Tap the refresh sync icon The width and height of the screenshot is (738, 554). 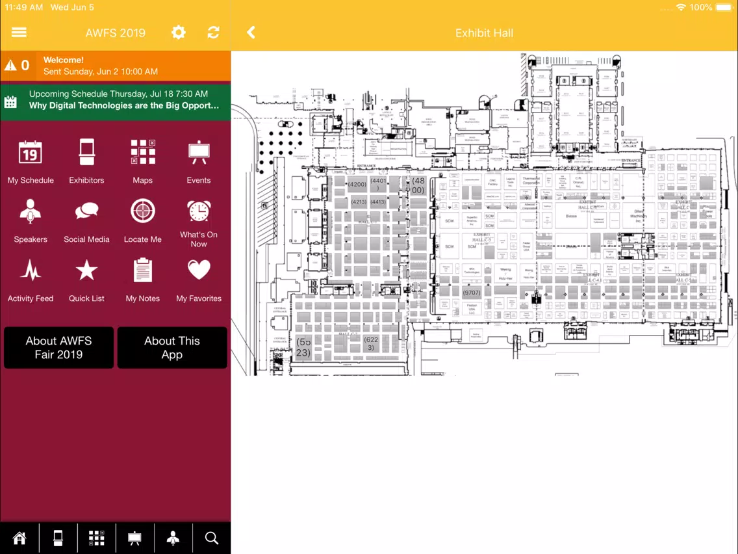pos(213,33)
